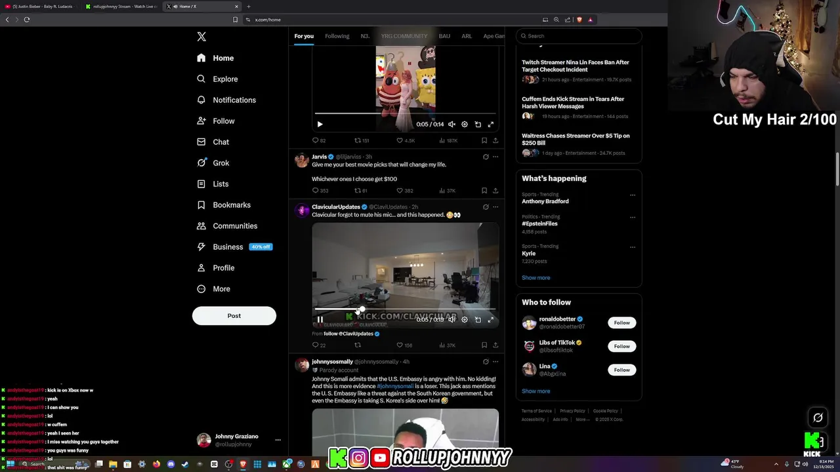Open the Profile person icon
The height and width of the screenshot is (472, 840).
[201, 268]
